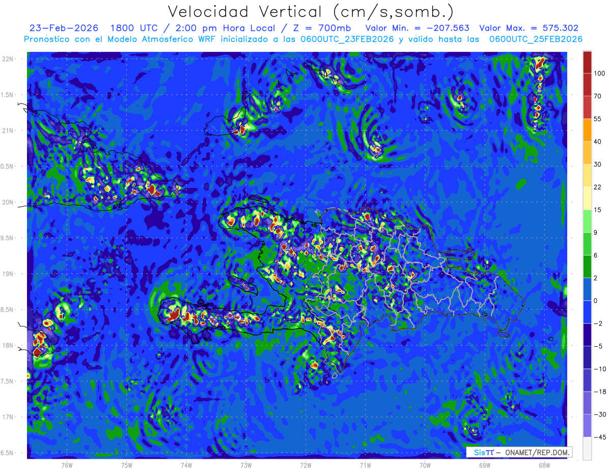611x472 pixels.
Task: Click the colorbar label "22"
Action: click(598, 187)
